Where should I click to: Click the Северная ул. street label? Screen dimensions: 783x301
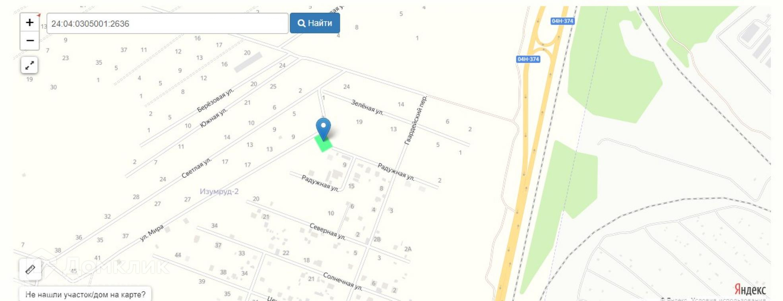coord(327,231)
